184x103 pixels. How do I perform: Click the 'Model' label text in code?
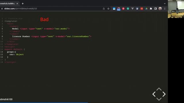point(15,29)
